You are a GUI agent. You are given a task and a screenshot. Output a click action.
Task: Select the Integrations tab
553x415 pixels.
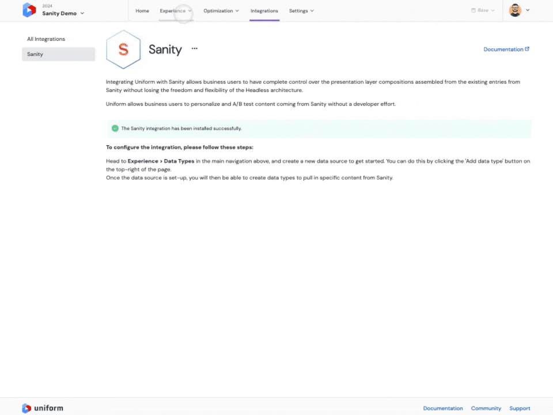[x=264, y=11]
